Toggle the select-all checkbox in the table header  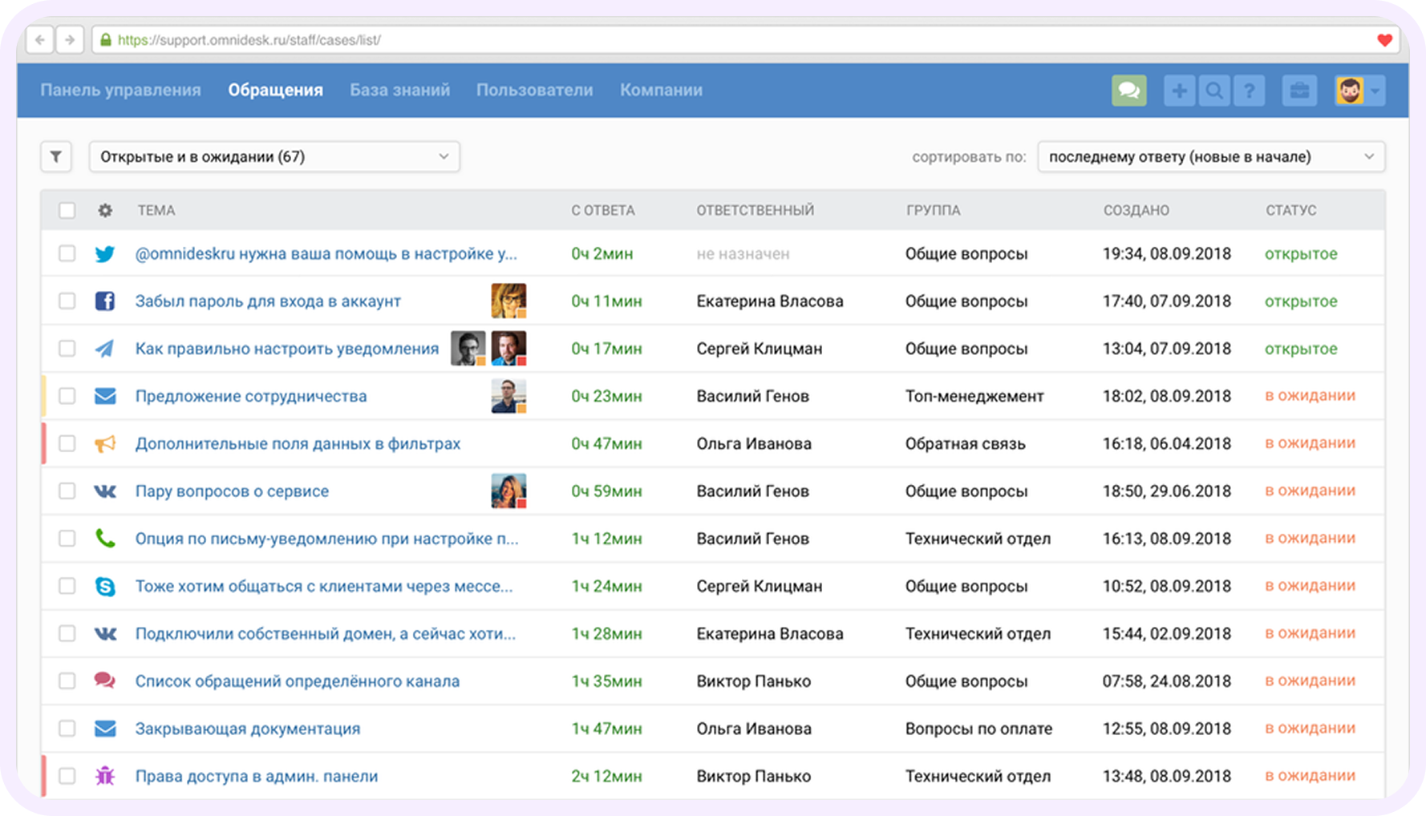[67, 210]
